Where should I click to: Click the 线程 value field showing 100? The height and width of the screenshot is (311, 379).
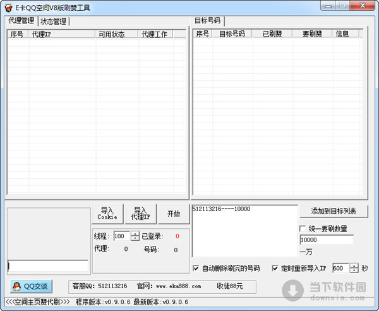click(122, 236)
